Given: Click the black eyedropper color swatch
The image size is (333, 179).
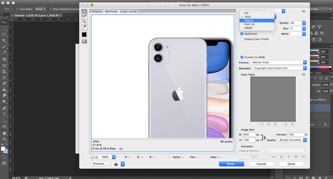Looking at the screenshot, I should click(x=84, y=34).
